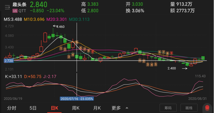The image size is (214, 113).
Task: Click the 2.720 crosshair price tag
Action: (x=9, y=61)
